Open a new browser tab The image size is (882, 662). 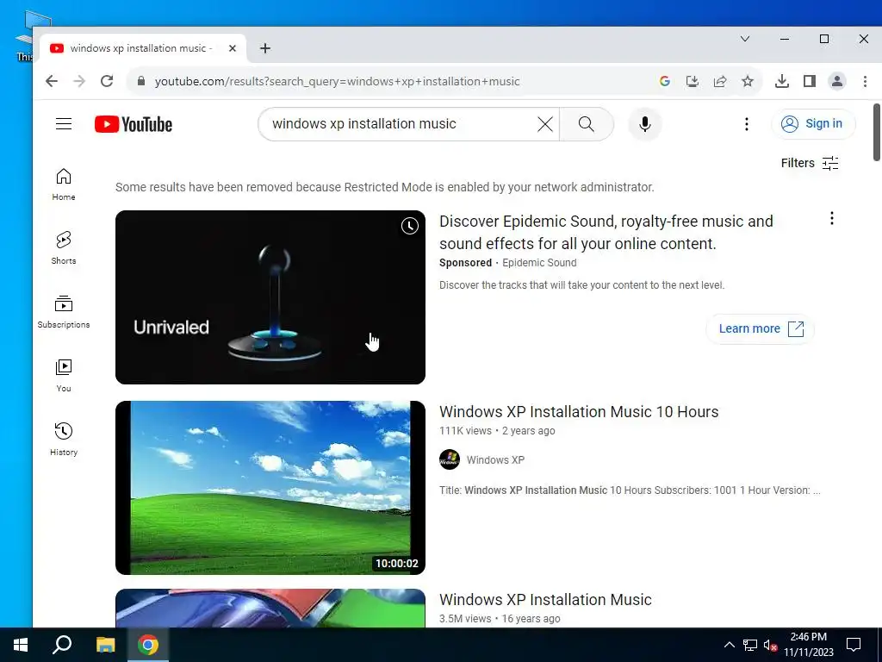point(265,48)
